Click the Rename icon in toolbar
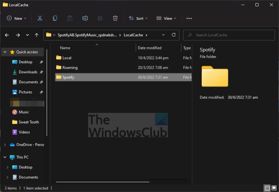Viewport: 279px width, 192px height. pyautogui.click(x=85, y=18)
